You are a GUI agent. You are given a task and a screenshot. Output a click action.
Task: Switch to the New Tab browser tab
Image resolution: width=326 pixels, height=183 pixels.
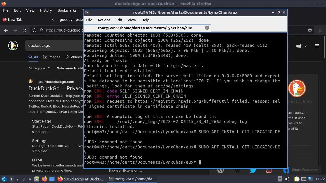coord(28,20)
